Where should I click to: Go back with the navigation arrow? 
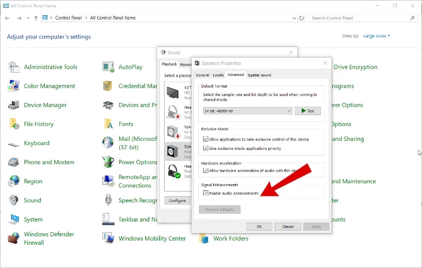coord(7,18)
